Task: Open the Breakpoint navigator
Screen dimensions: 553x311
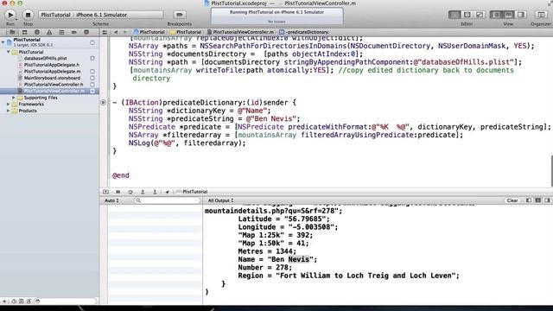Action: point(74,32)
